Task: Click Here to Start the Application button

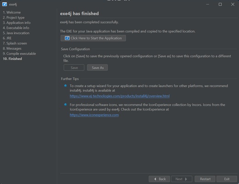Action: [93, 38]
